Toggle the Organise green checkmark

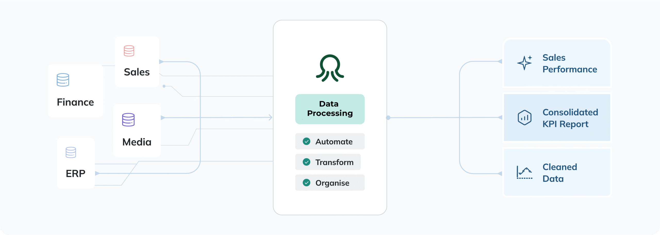(x=306, y=183)
